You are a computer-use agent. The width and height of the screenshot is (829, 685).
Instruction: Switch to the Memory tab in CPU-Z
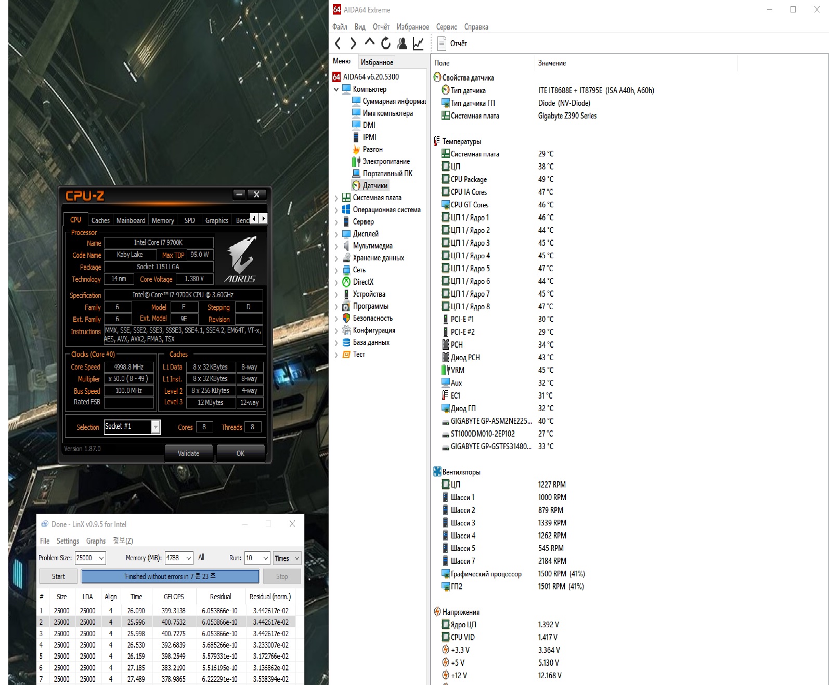[x=163, y=220]
